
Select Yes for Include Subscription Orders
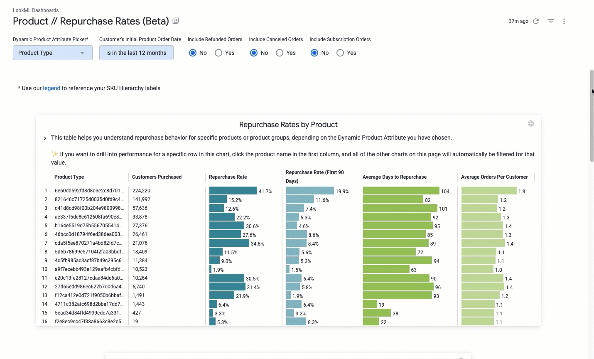point(340,53)
